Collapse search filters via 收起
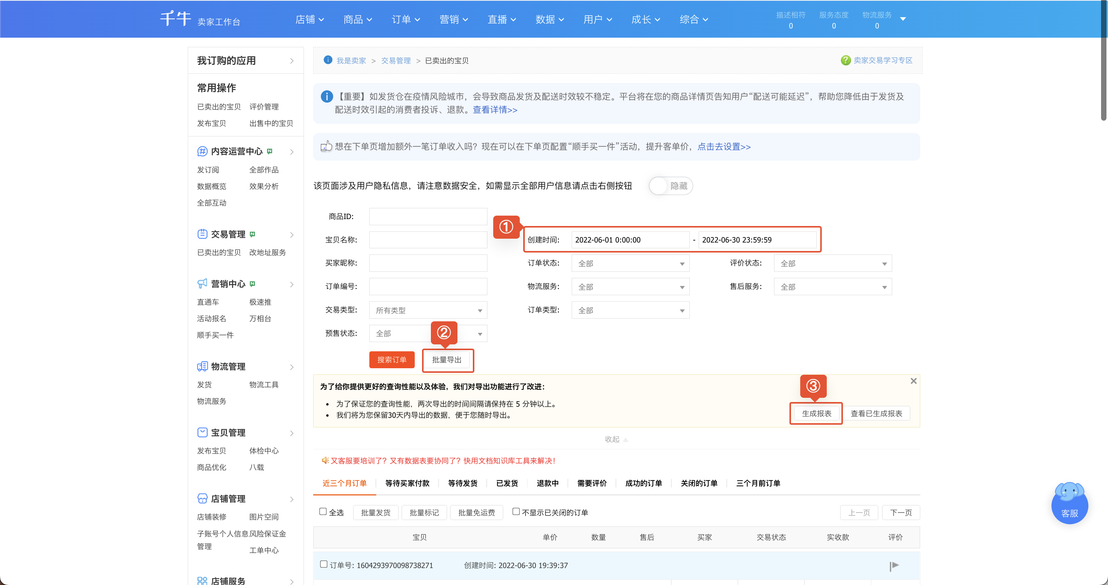Viewport: 1108px width, 585px height. [616, 439]
